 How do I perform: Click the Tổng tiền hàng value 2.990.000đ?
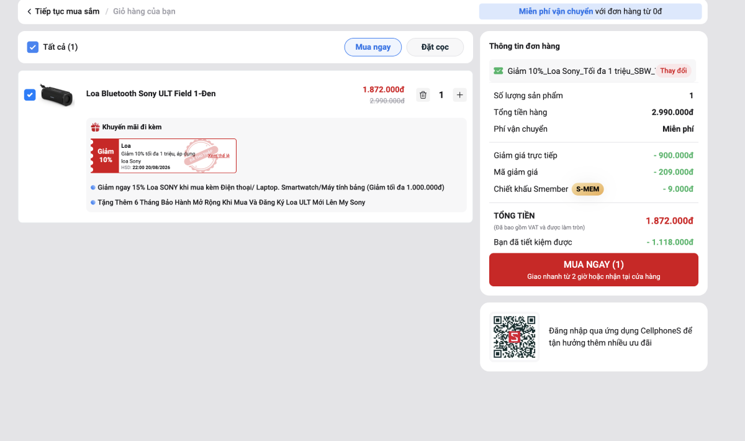pos(672,112)
